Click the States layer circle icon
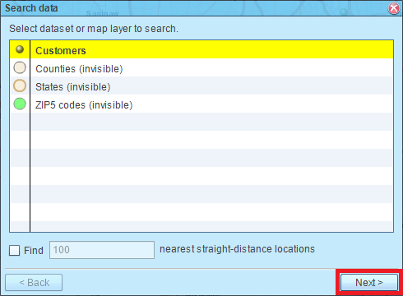The width and height of the screenshot is (403, 296). tap(20, 86)
